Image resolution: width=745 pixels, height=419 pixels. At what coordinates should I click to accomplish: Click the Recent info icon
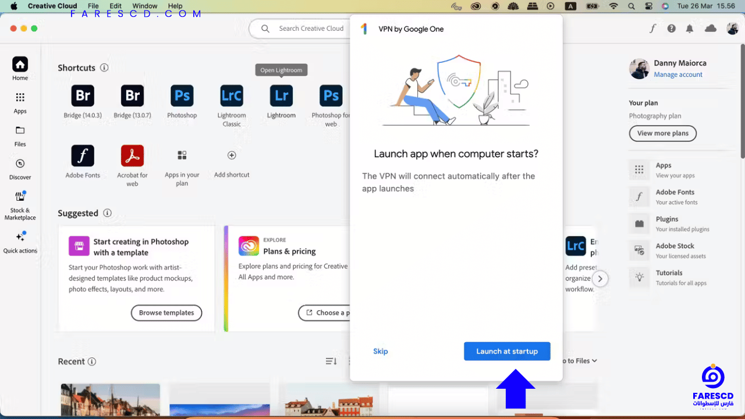(x=92, y=361)
